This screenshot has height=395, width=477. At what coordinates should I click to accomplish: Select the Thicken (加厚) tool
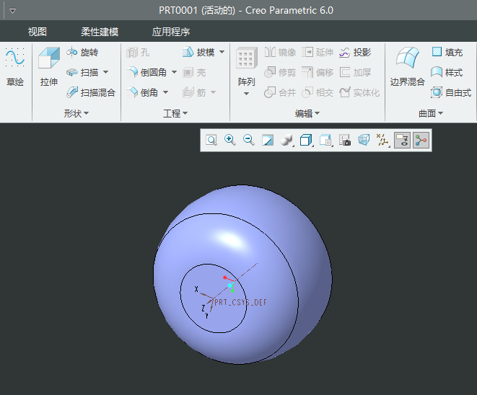coord(355,72)
